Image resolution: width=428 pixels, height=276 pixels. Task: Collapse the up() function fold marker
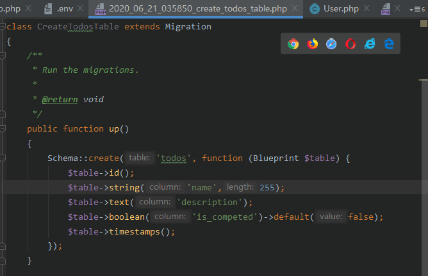pos(3,129)
